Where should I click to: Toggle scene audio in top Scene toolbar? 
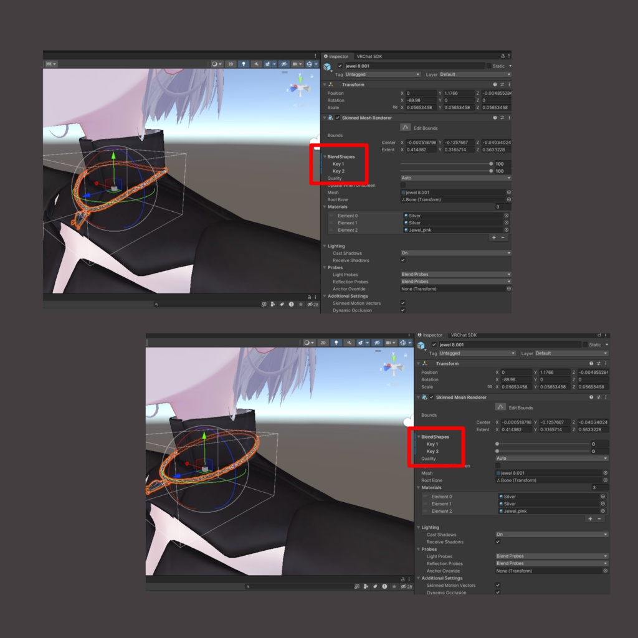pyautogui.click(x=256, y=64)
